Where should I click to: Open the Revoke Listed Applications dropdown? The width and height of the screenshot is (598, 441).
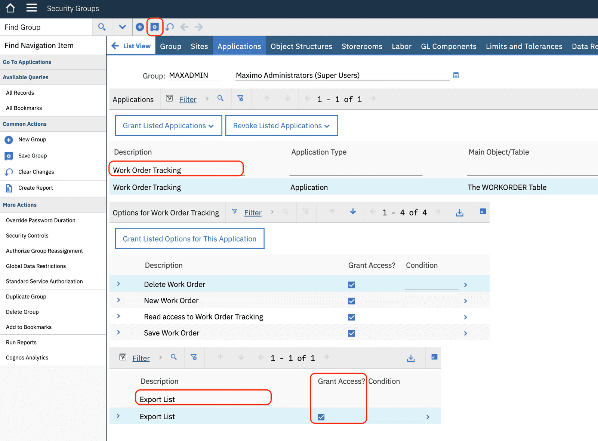pyautogui.click(x=281, y=126)
